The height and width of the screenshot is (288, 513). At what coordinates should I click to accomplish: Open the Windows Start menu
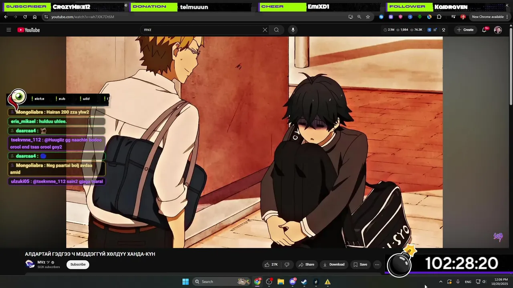coord(186,282)
